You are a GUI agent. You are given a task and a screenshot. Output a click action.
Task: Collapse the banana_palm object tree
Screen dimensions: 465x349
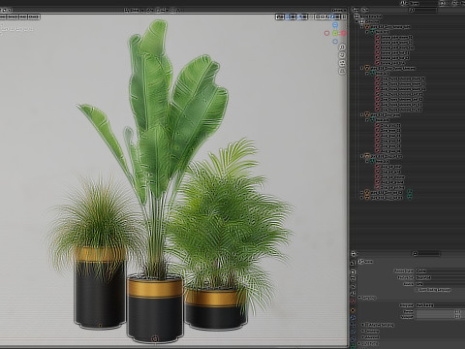(362, 27)
